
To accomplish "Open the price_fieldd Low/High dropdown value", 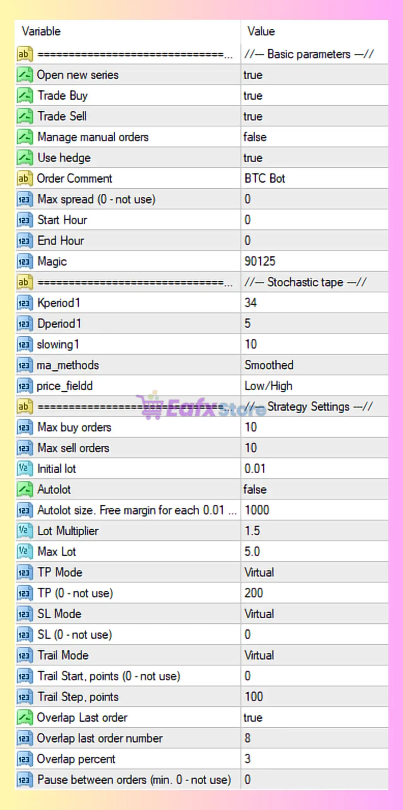I will 268,386.
